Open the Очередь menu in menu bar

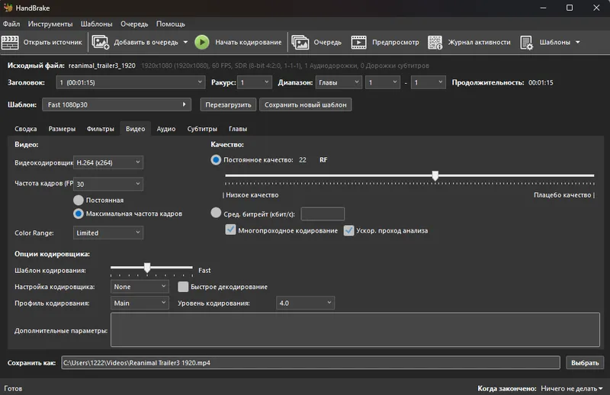pos(134,24)
